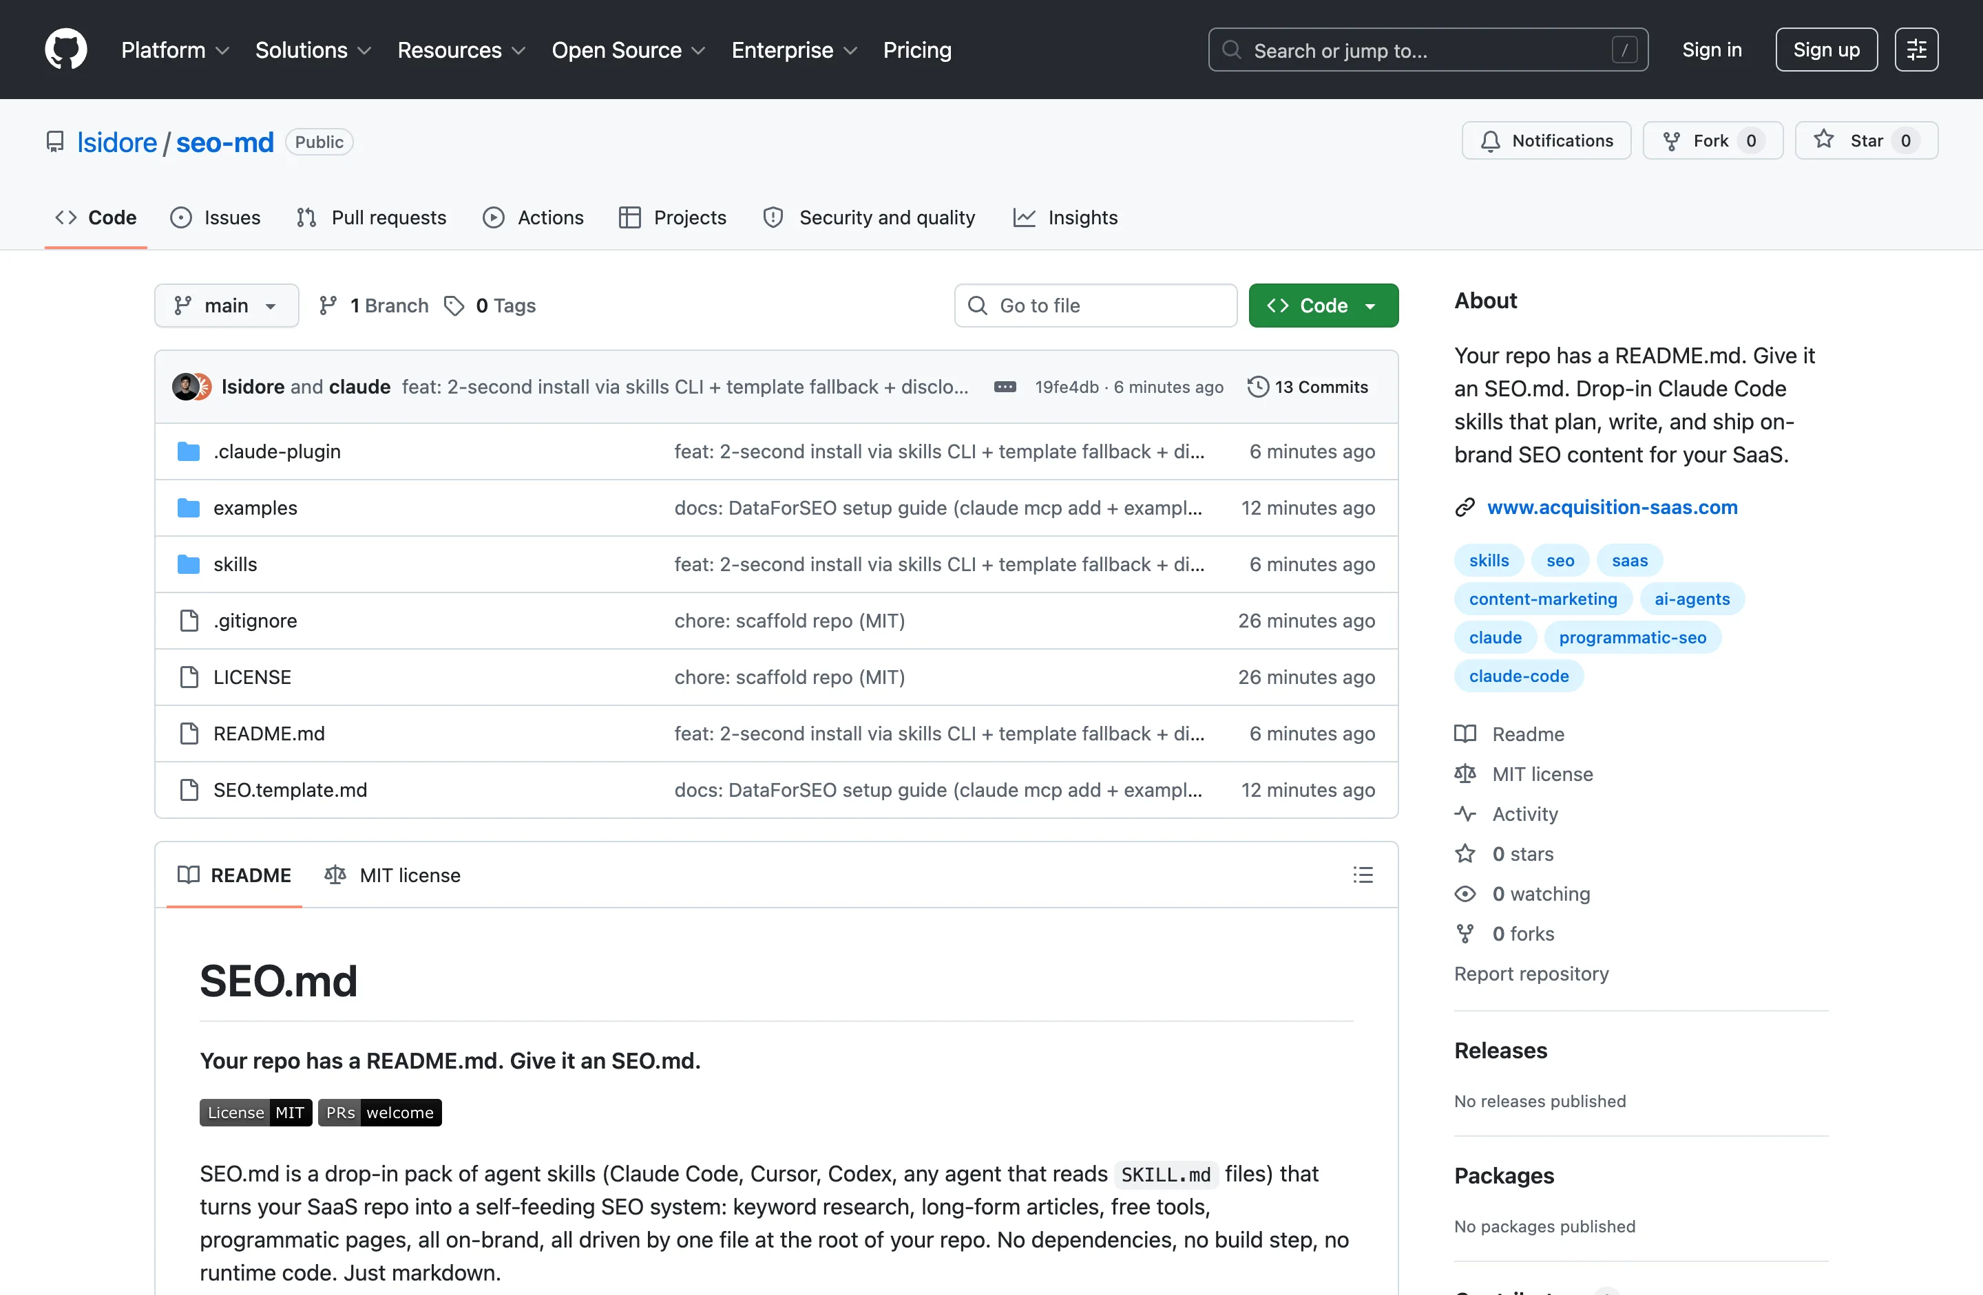Open the 0 forks link in About
Screen dimensions: 1983x1295
1522,934
